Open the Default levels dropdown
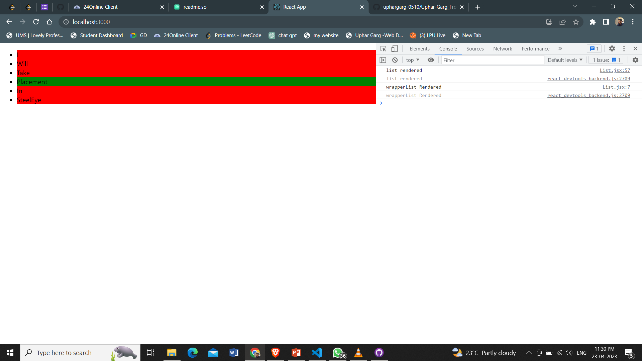This screenshot has width=642, height=361. 564,60
